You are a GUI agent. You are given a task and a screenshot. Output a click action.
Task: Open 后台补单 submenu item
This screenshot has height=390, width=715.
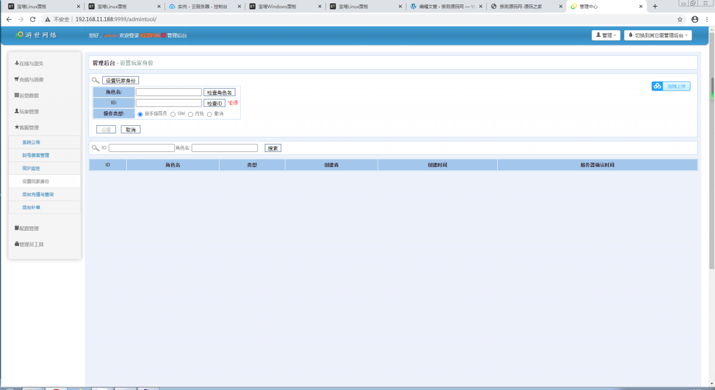coord(31,207)
